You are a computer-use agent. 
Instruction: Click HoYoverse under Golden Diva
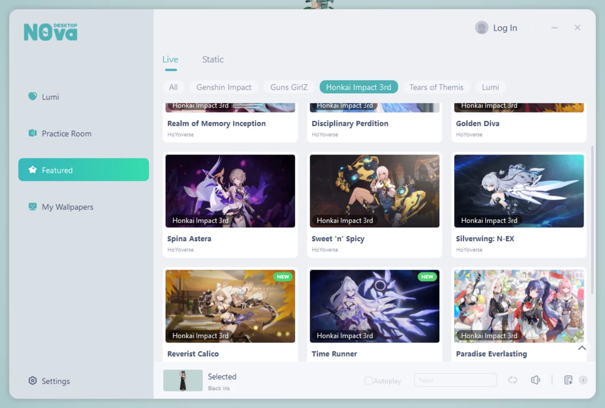point(469,135)
